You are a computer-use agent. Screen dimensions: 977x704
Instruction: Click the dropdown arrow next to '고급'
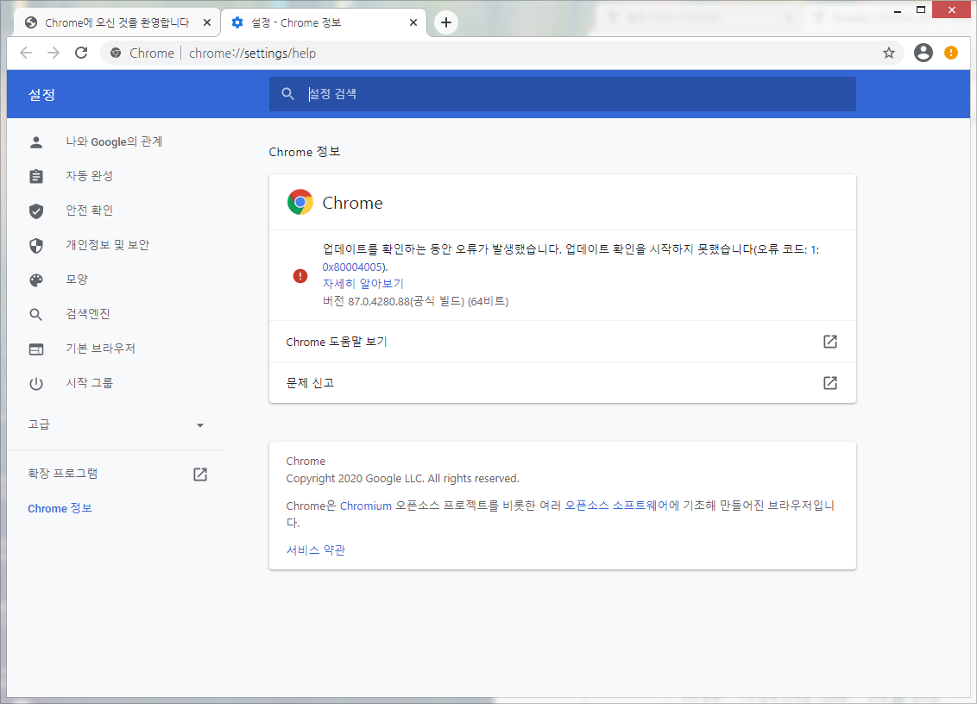pyautogui.click(x=200, y=425)
